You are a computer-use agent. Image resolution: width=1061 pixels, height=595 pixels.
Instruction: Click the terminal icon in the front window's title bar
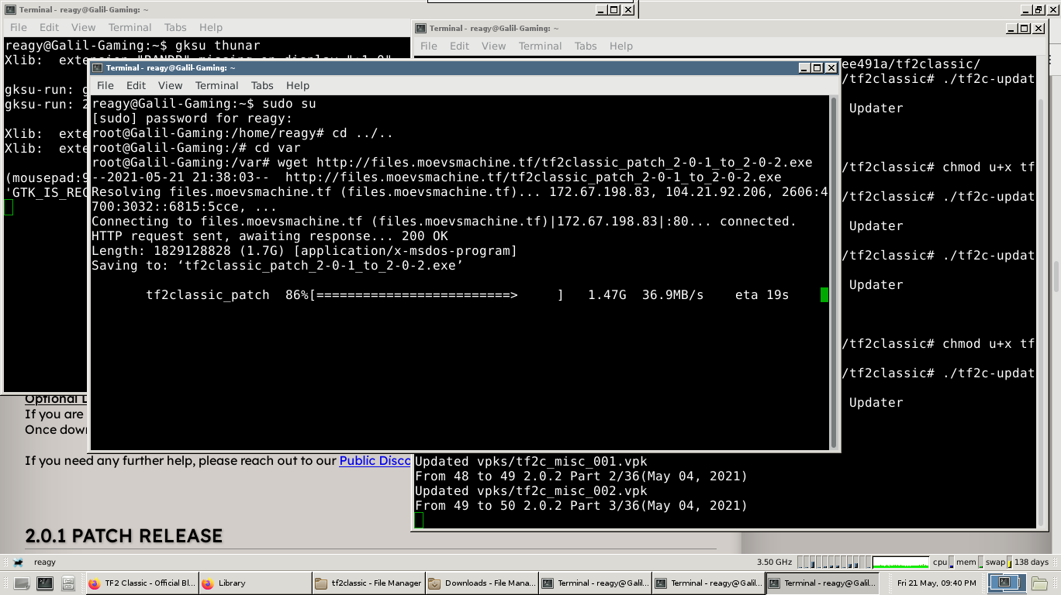[98, 67]
